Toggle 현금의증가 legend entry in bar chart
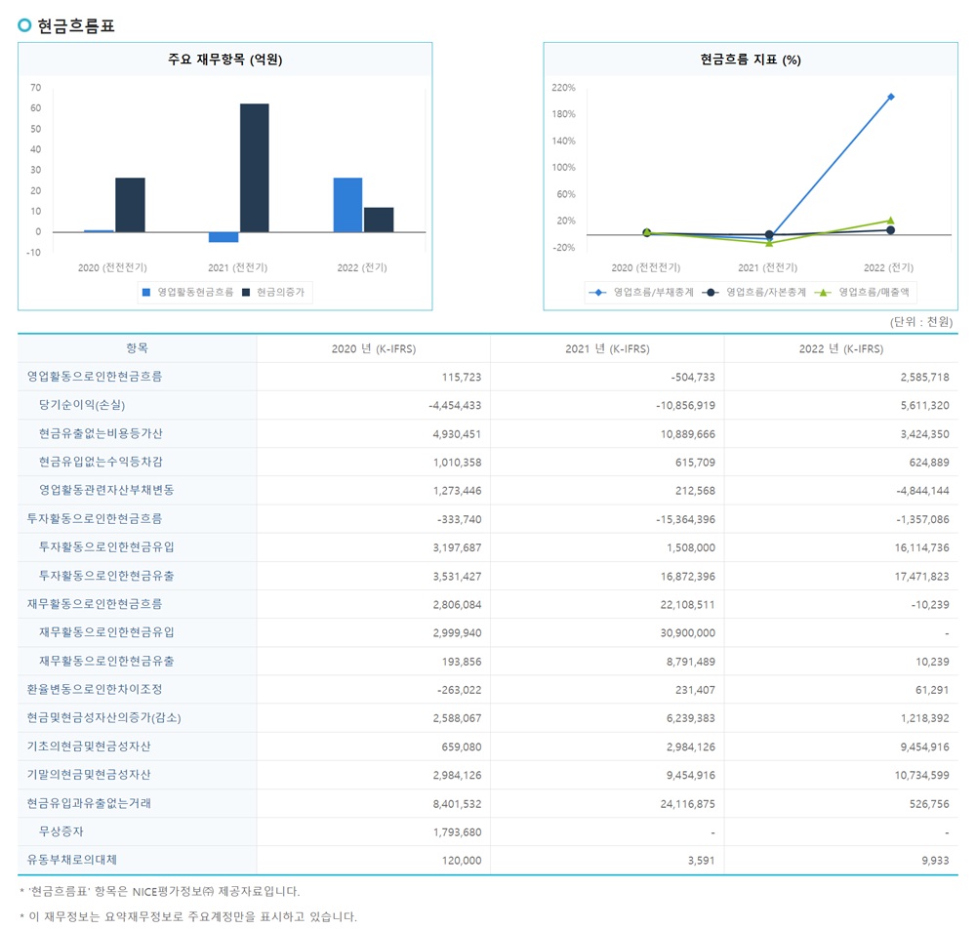The height and width of the screenshot is (929, 976). (273, 292)
